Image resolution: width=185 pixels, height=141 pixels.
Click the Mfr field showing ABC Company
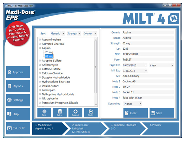click(x=148, y=76)
